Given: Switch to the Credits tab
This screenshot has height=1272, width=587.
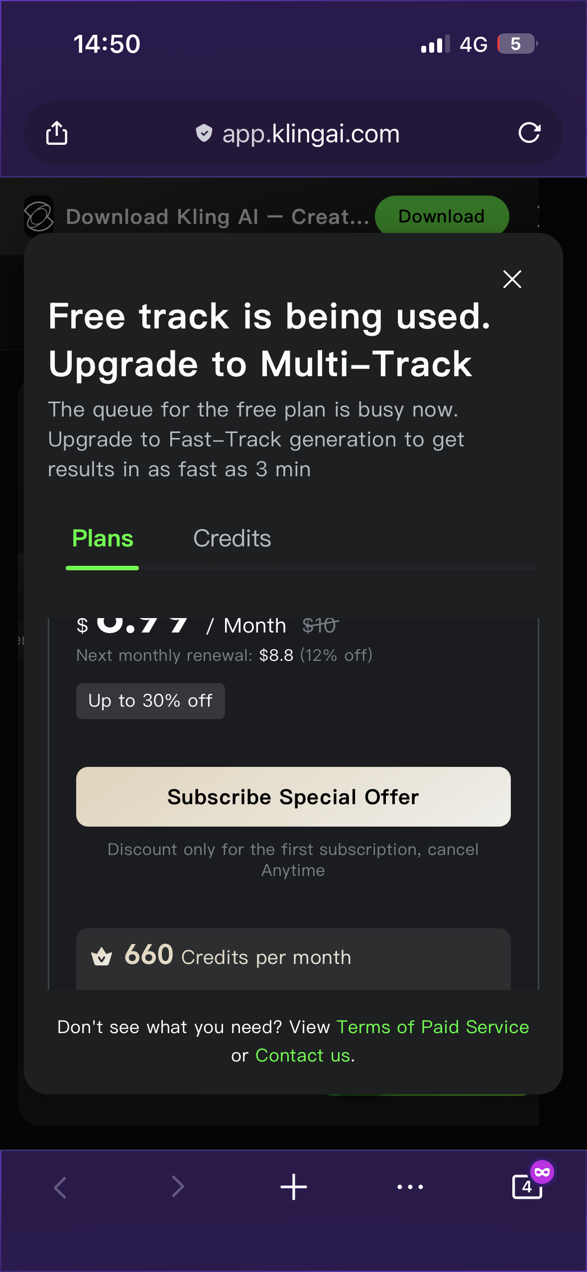Looking at the screenshot, I should coord(232,538).
